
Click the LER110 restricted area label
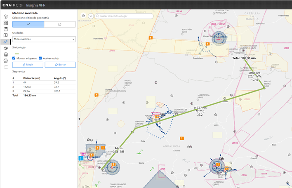[x=235, y=143]
